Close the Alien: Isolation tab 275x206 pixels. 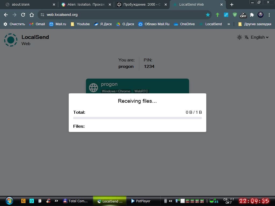click(110, 5)
